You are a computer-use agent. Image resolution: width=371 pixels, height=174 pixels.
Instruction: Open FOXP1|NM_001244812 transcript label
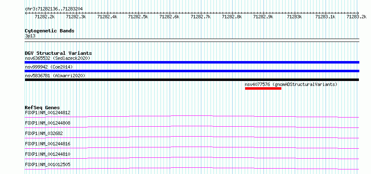tap(48, 113)
